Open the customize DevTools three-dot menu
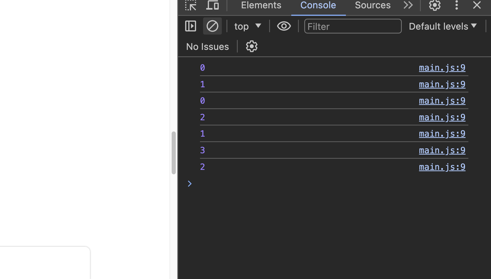Image resolution: width=491 pixels, height=279 pixels. (x=456, y=5)
